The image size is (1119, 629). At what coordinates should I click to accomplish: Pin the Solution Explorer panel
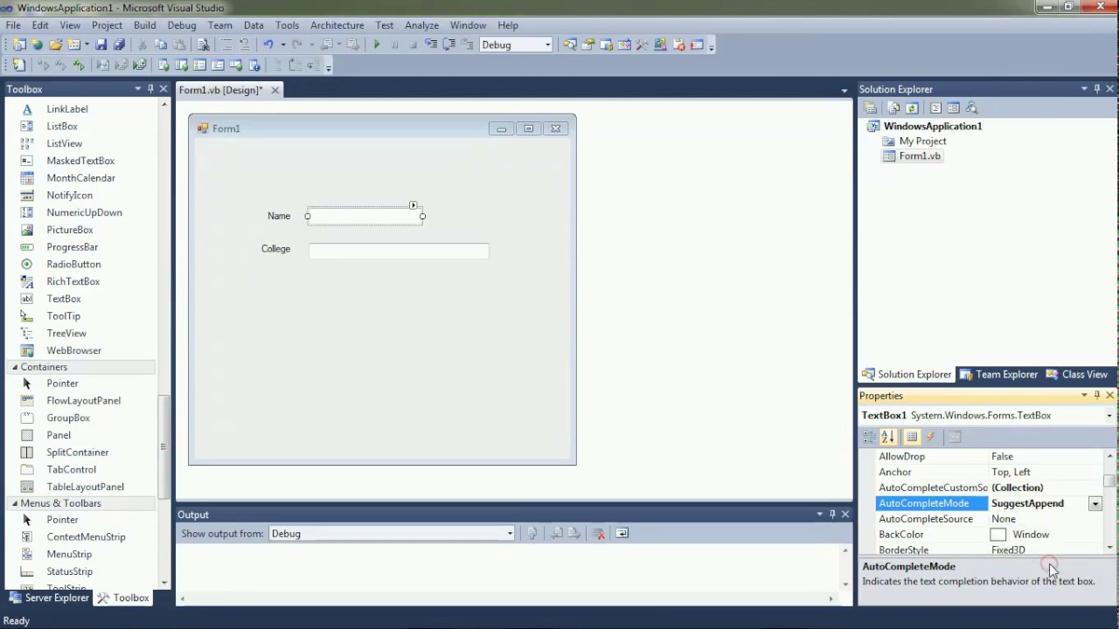(x=1097, y=89)
